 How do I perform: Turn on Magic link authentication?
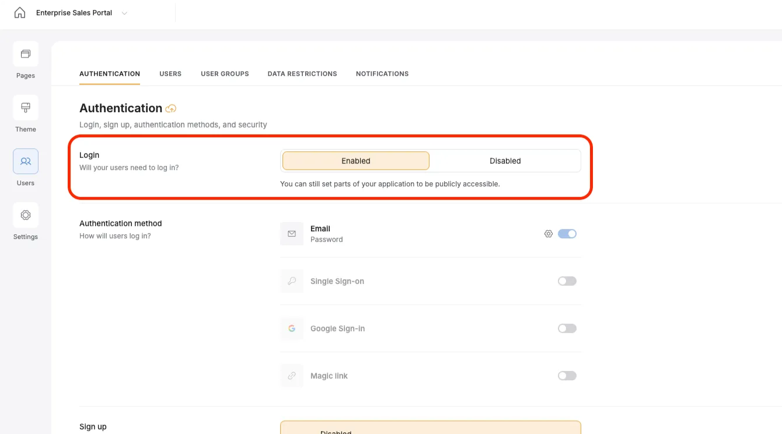567,375
